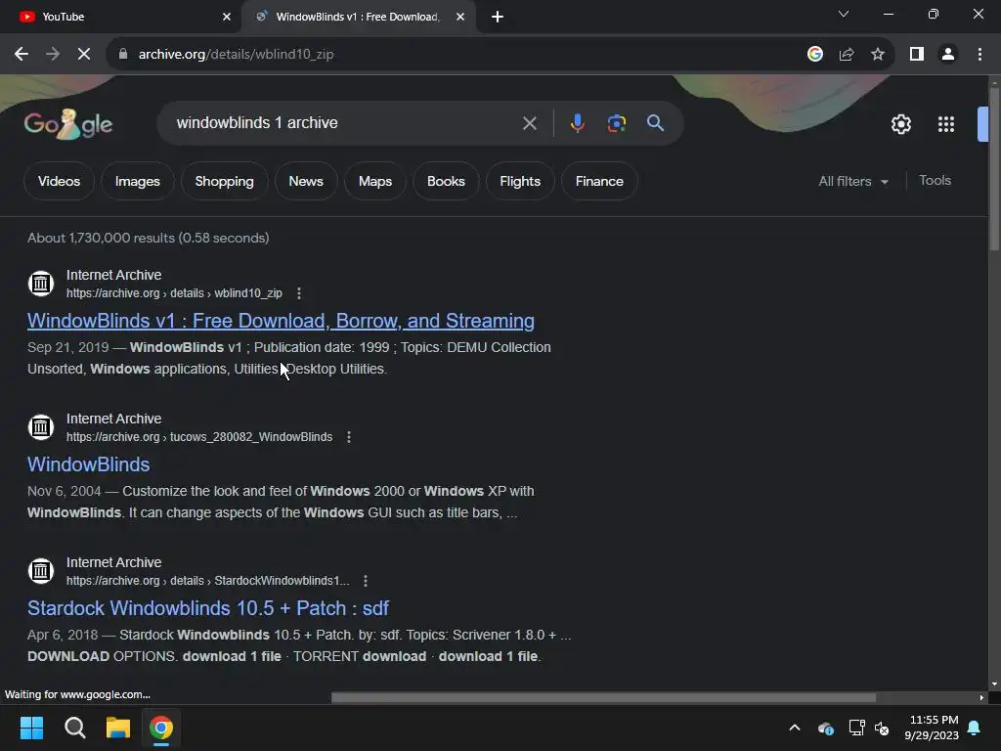This screenshot has height=751, width=1001.
Task: Click Internet Archive favicon of first result
Action: 41,283
